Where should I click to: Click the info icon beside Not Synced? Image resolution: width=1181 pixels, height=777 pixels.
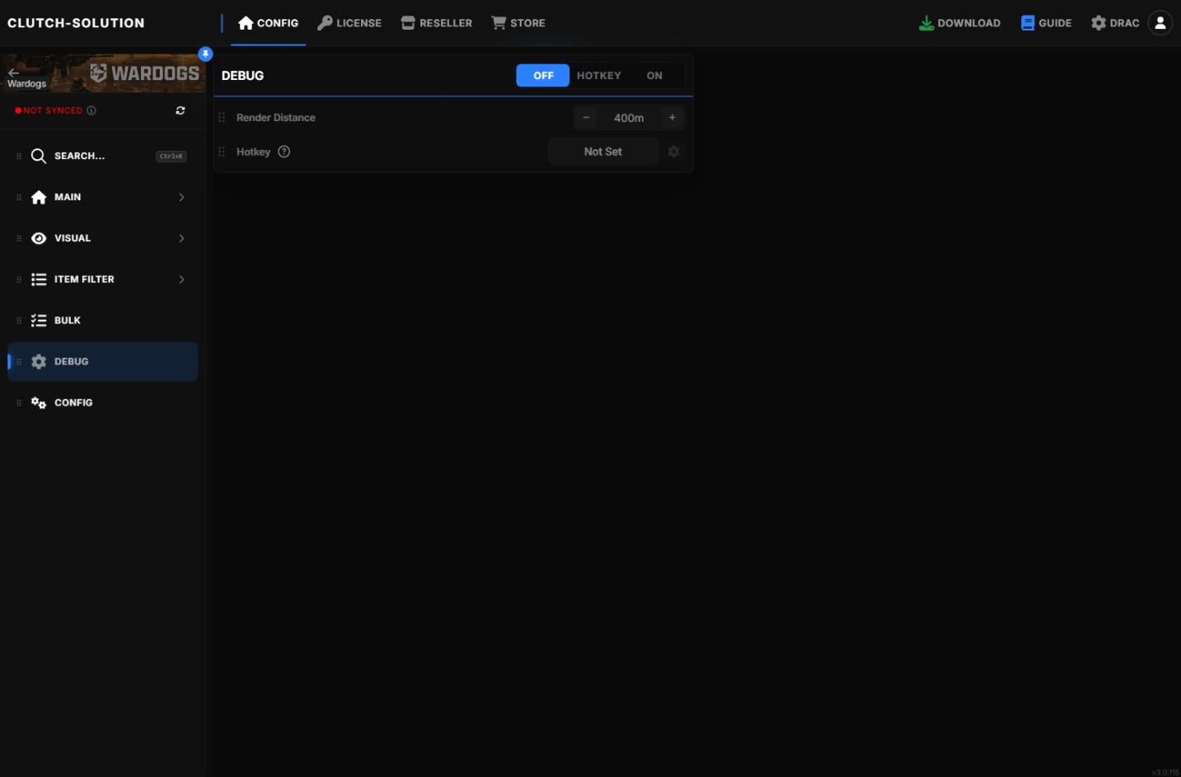[91, 110]
